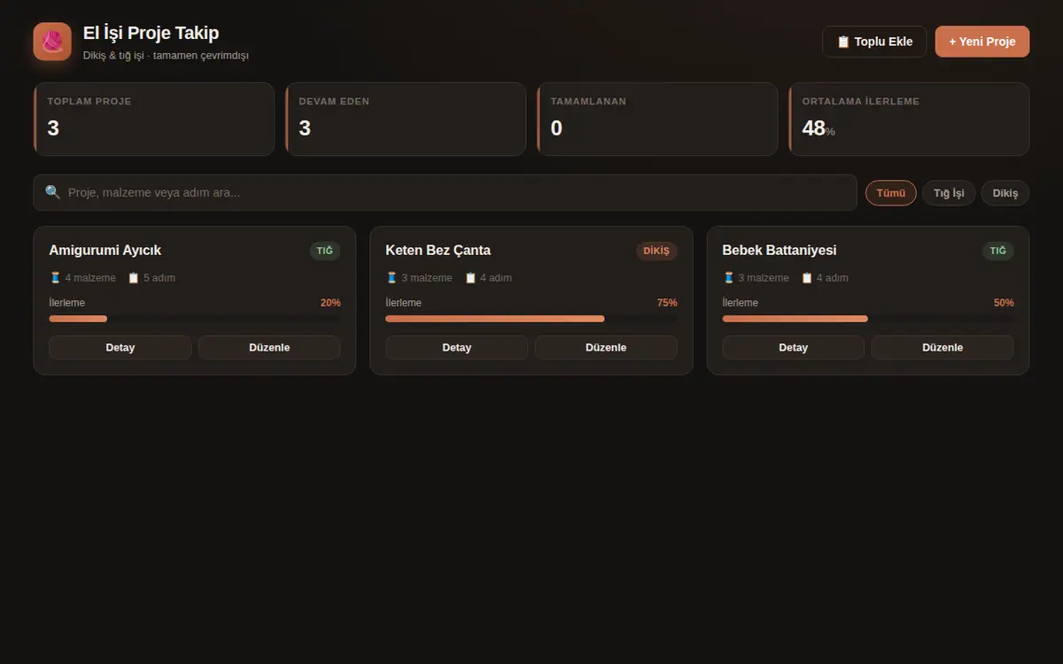Viewport: 1063px width, 664px height.
Task: Click the Amigurumi Ayıcık progress bar
Action: 195,319
